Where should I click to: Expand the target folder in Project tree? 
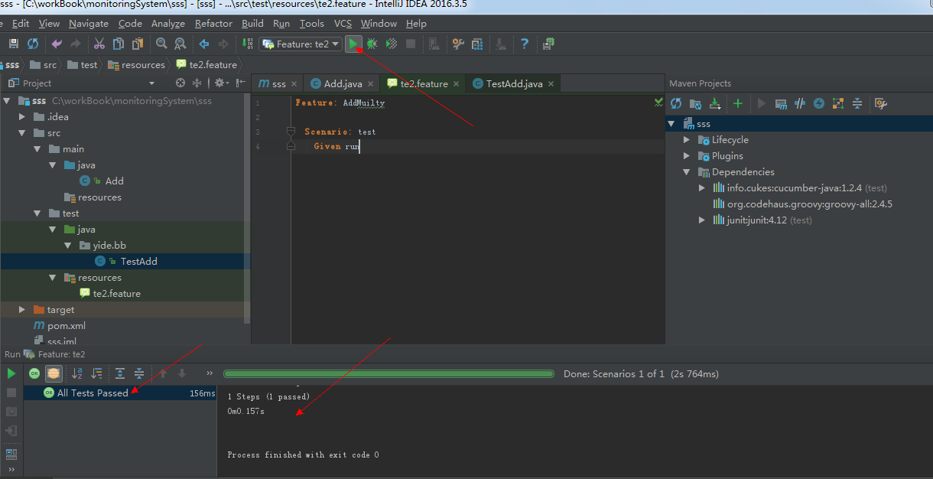tap(22, 310)
